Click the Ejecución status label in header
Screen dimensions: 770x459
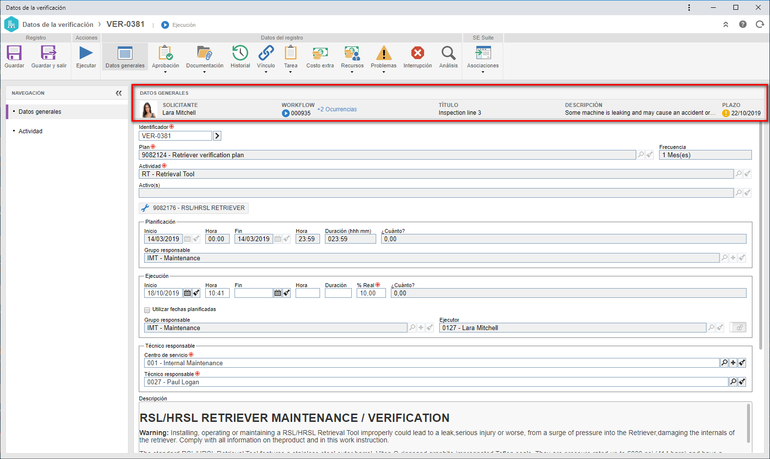click(184, 25)
